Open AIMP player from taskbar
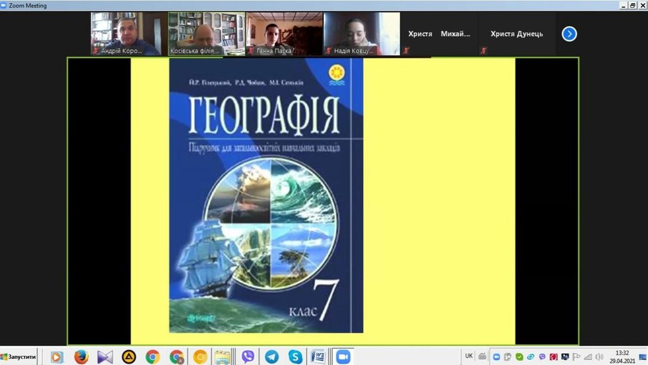 pyautogui.click(x=128, y=357)
